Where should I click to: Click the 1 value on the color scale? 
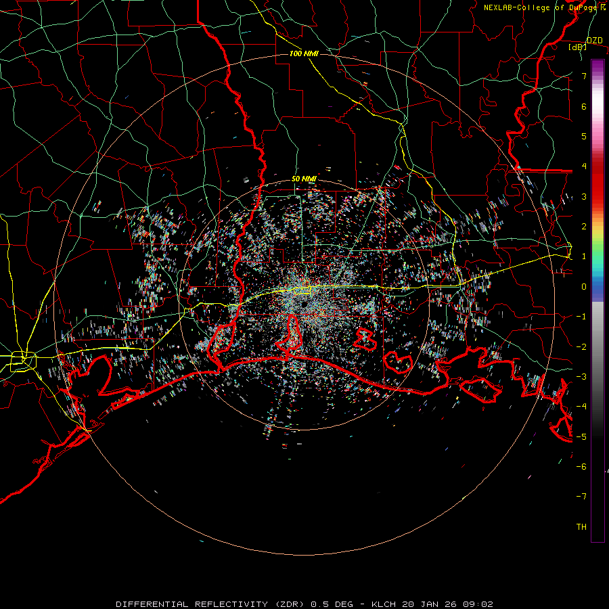[x=584, y=256]
